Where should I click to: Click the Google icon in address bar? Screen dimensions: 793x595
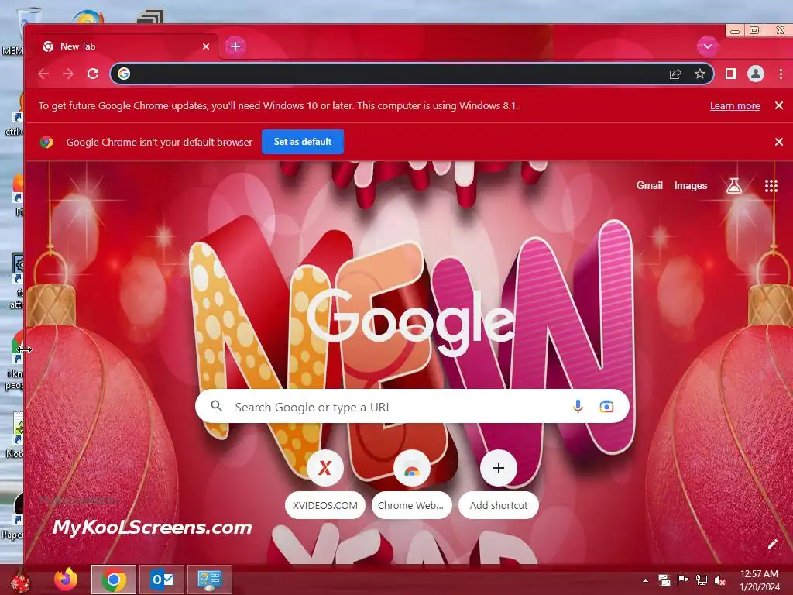tap(124, 74)
